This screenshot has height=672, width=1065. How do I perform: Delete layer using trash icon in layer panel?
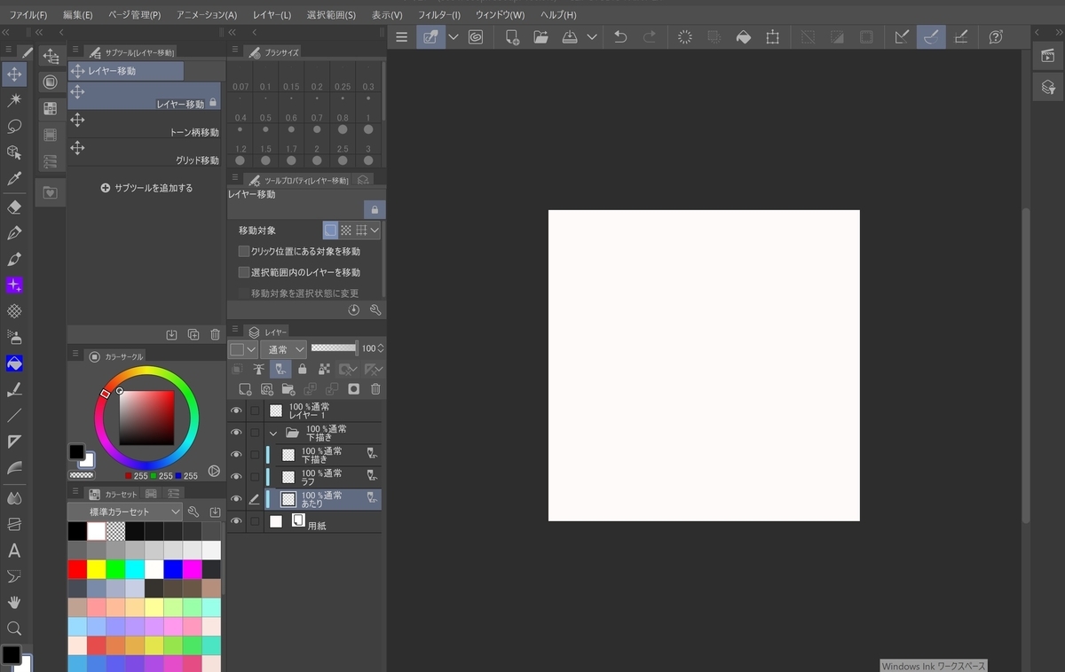tap(375, 389)
